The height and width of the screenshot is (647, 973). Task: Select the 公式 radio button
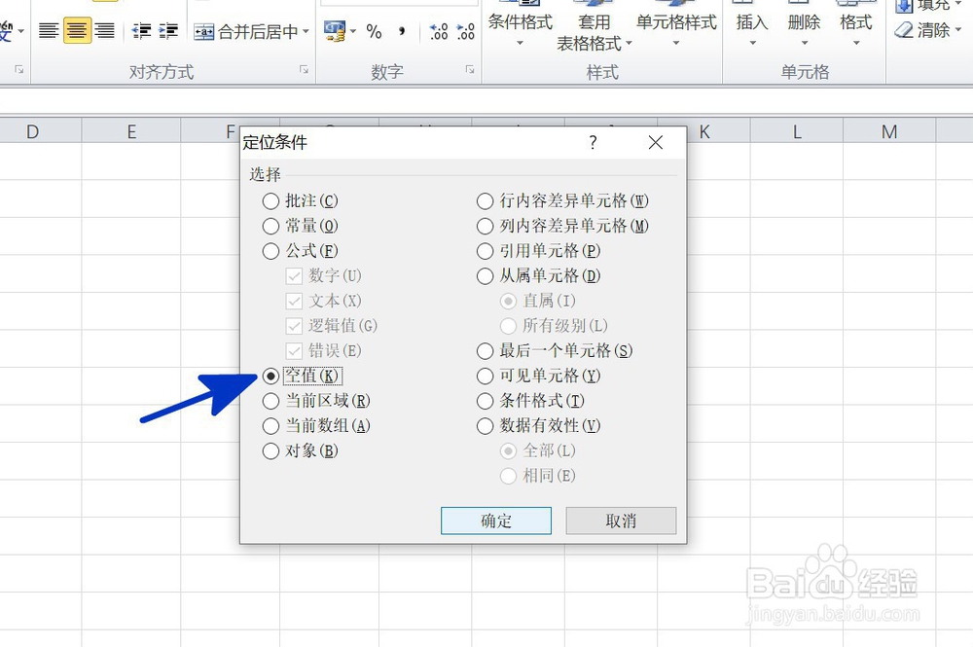(x=270, y=250)
